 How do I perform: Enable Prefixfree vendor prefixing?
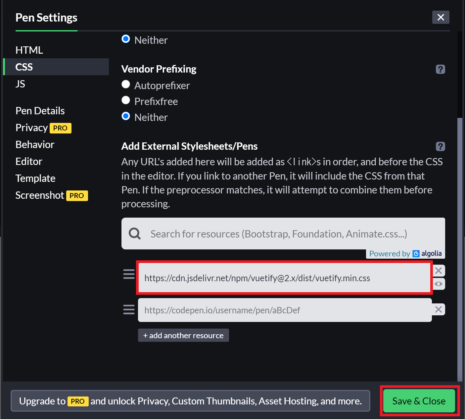(126, 100)
